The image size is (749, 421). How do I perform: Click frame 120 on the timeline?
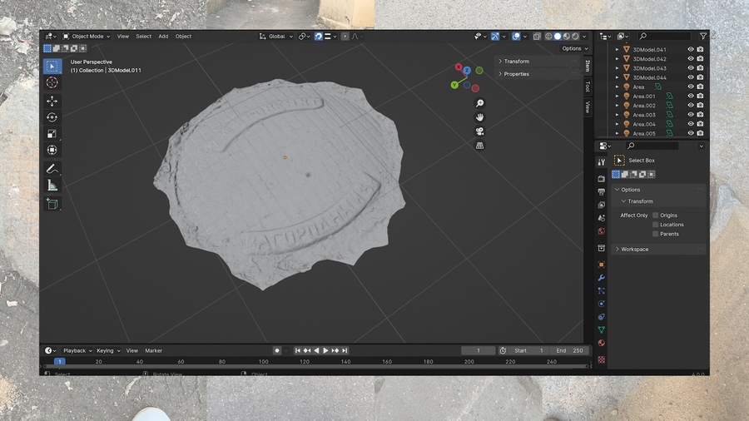tap(305, 361)
